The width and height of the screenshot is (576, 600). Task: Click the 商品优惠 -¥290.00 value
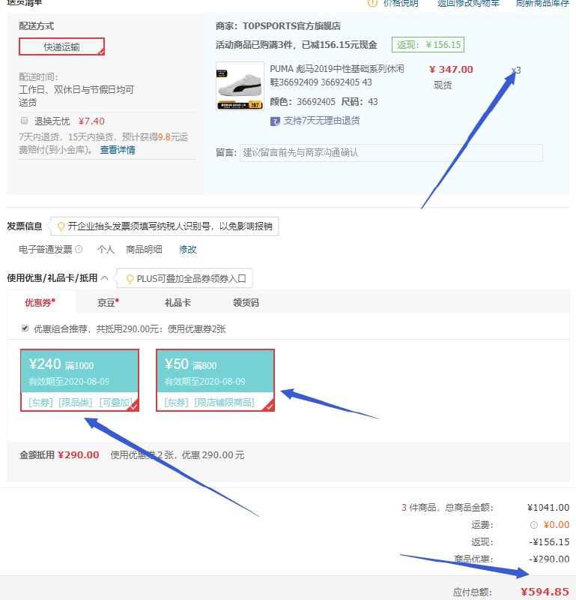[x=549, y=559]
